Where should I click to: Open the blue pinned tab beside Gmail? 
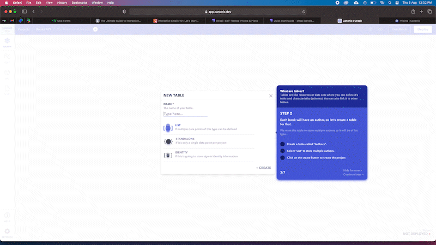20,21
